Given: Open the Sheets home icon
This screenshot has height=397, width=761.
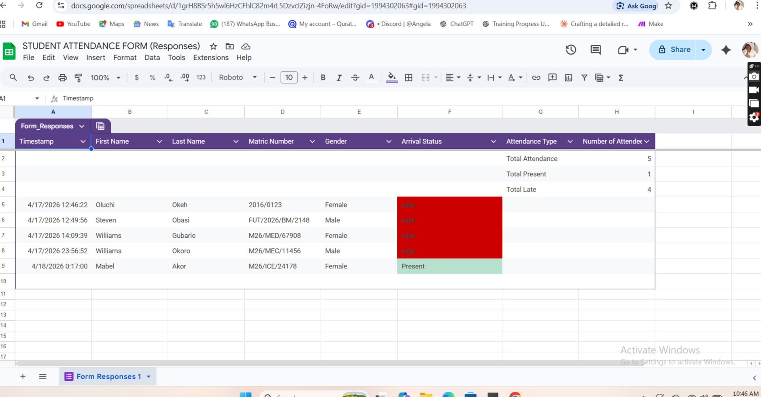Looking at the screenshot, I should 9,52.
